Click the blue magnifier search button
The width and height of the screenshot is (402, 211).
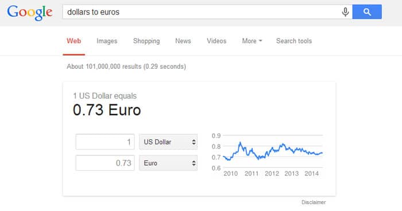pyautogui.click(x=367, y=12)
